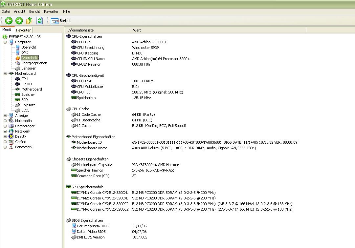Sort by the Informationsliste column header
This screenshot has height=248, width=355.
coord(97,30)
